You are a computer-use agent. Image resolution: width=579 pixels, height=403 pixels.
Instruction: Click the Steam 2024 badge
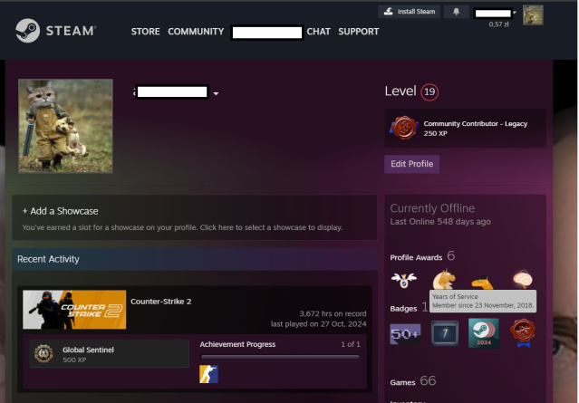[484, 333]
